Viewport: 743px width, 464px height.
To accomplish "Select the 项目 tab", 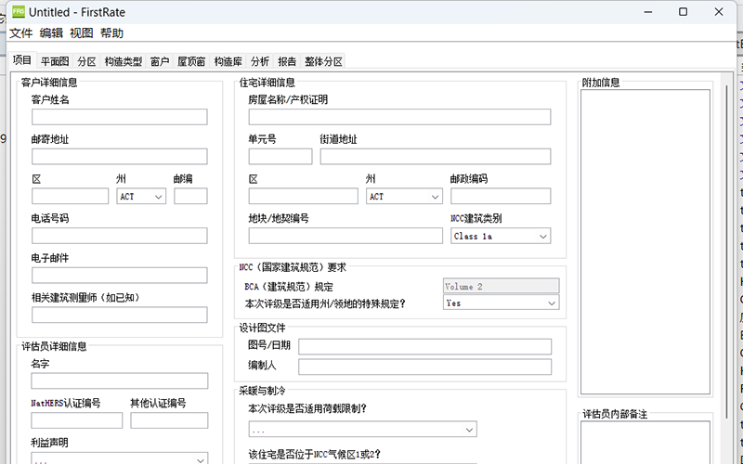I will point(22,60).
